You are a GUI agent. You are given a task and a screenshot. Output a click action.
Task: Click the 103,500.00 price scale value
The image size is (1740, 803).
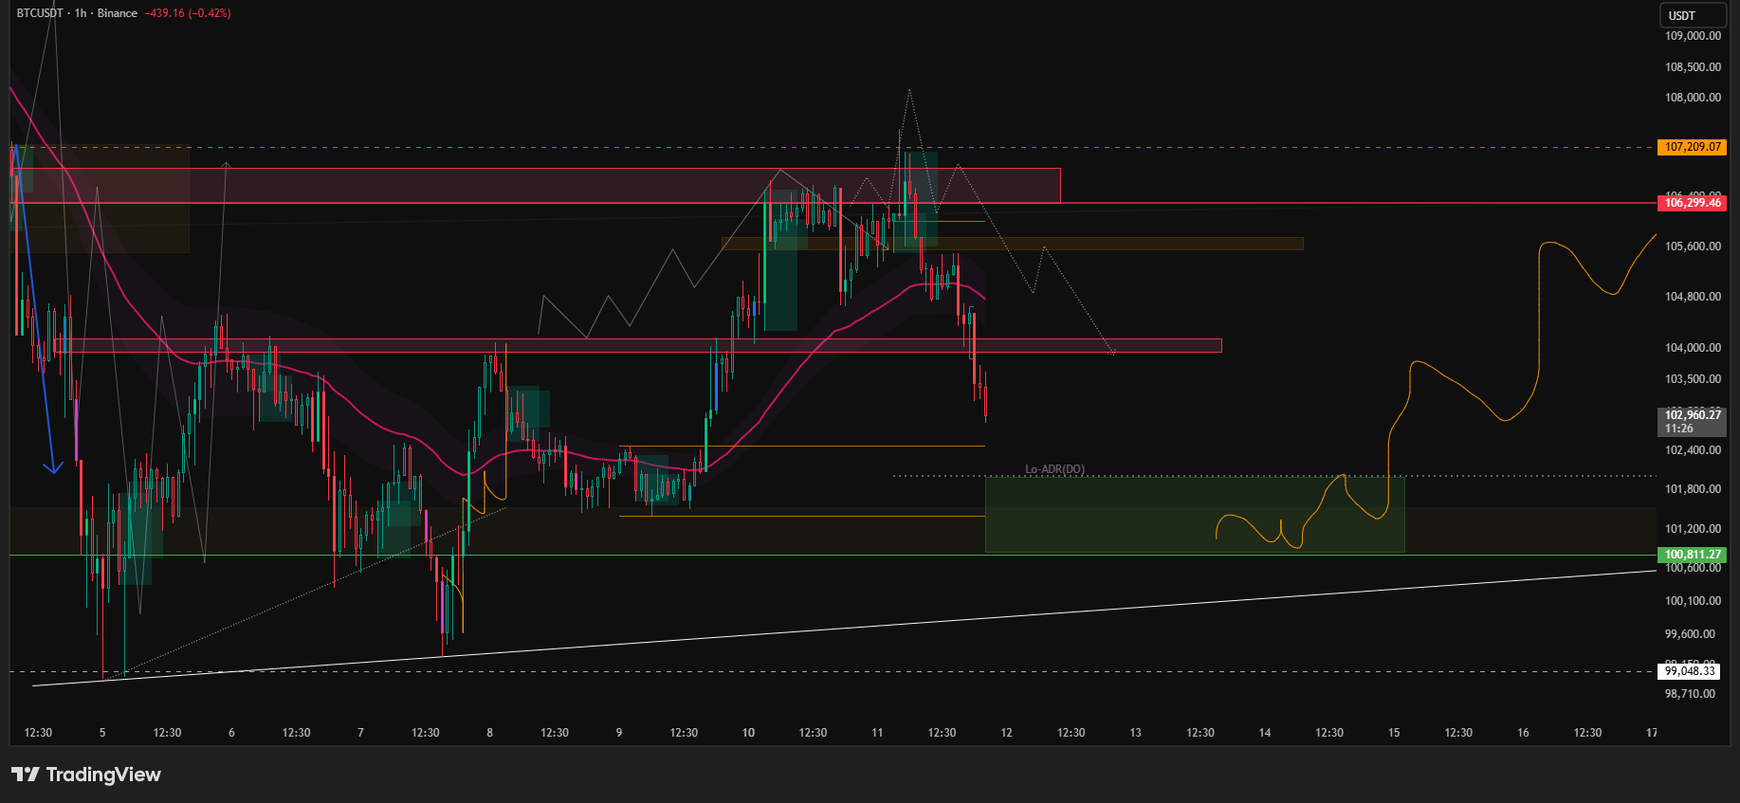(x=1693, y=379)
